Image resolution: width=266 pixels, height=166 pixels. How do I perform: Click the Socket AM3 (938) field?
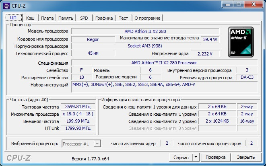pos(145,46)
